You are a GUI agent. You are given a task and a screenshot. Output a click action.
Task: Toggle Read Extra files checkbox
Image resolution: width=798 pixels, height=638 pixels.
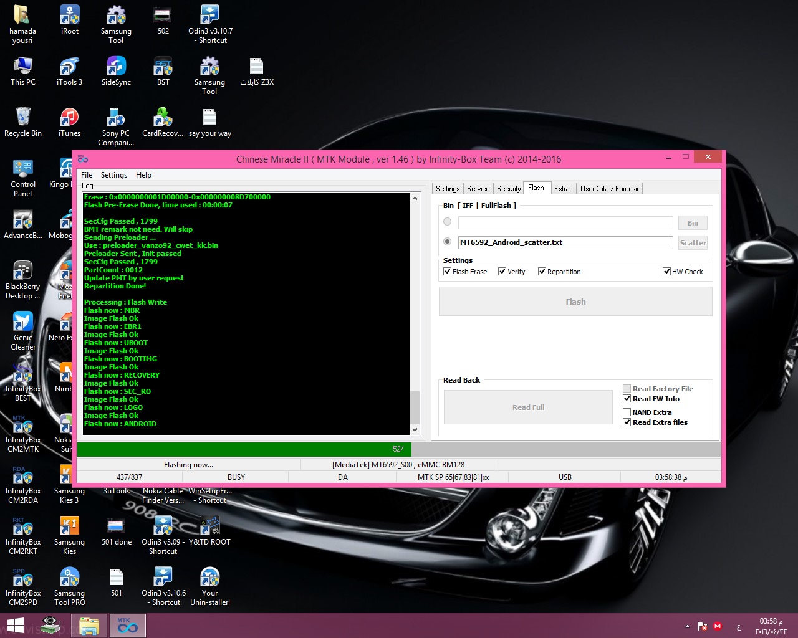[627, 422]
